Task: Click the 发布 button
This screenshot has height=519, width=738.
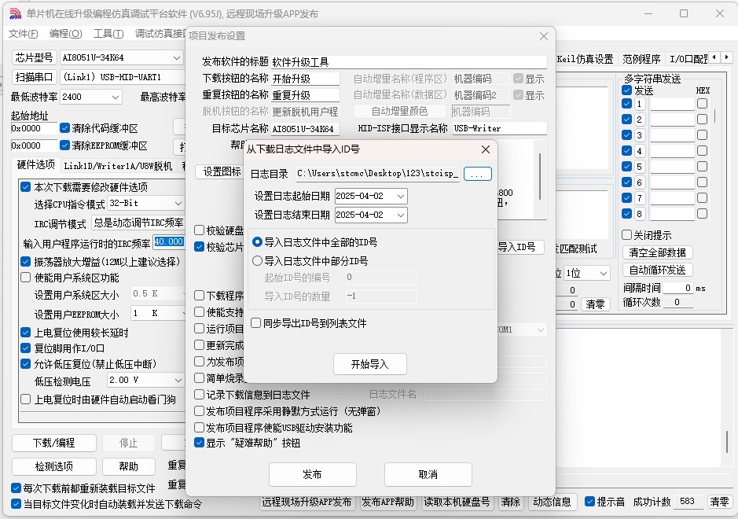Action: coord(313,474)
